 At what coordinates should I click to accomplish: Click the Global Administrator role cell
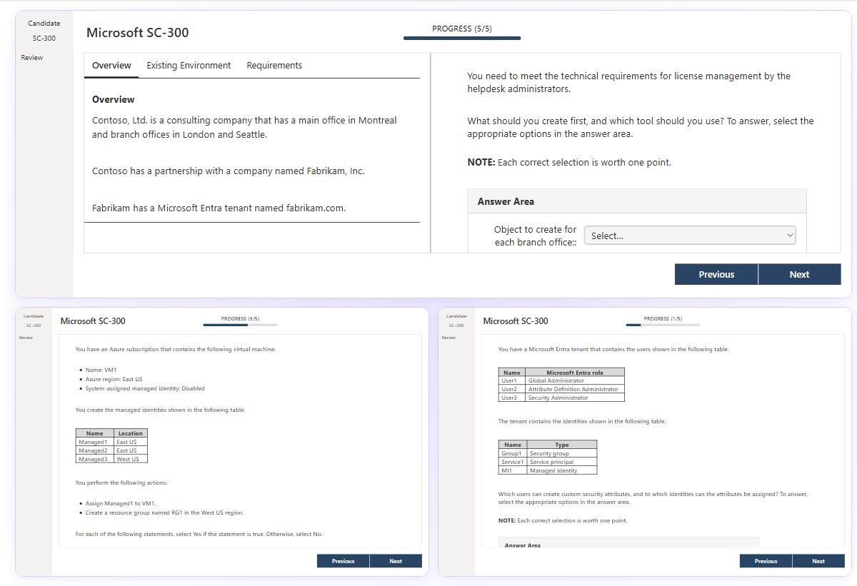[x=575, y=380]
